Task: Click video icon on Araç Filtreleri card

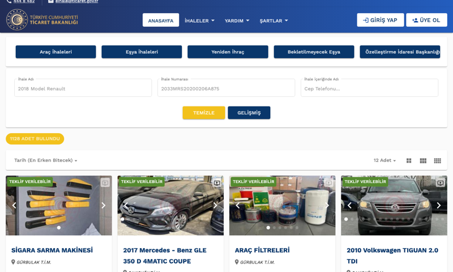Action: 329,182
